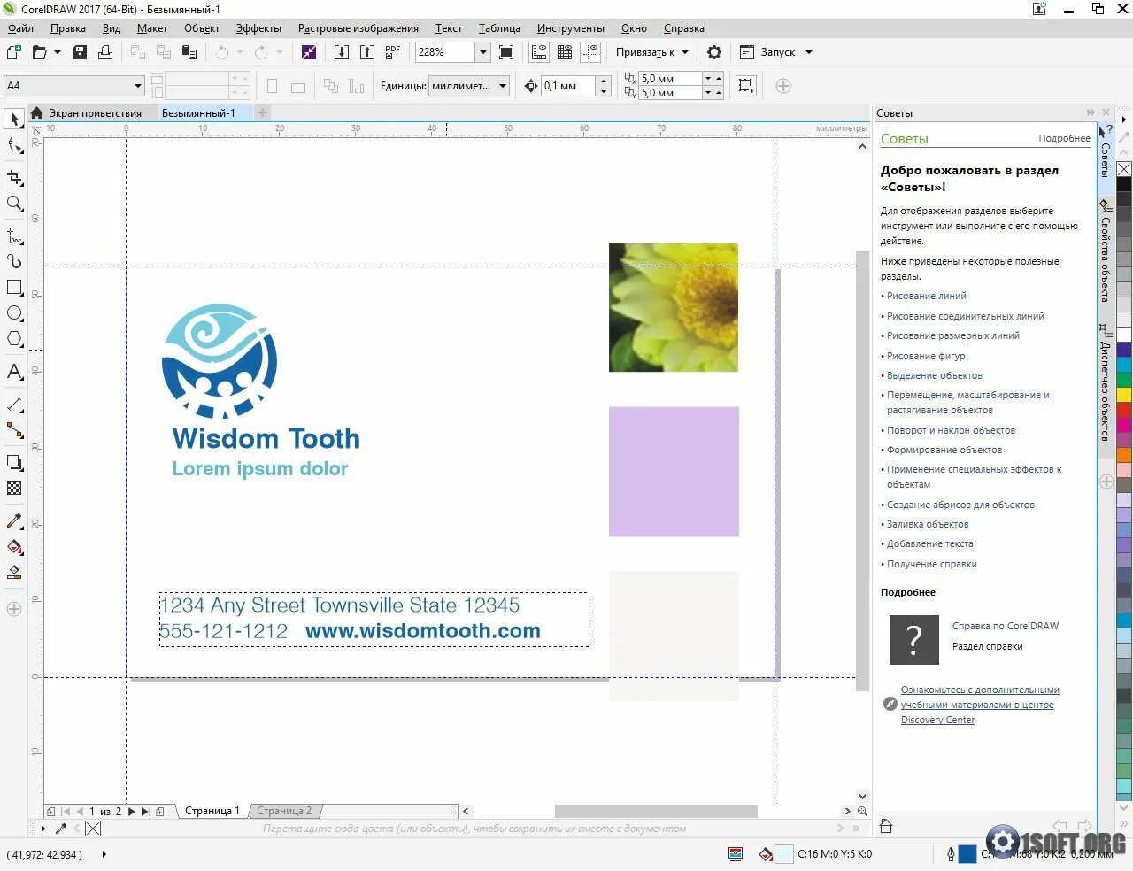Screen dimensions: 1133x871
Task: Open the Инструменты menu
Action: coord(570,28)
